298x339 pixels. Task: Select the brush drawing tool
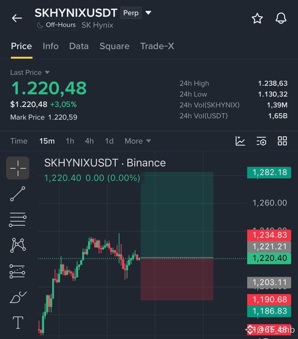pyautogui.click(x=18, y=297)
